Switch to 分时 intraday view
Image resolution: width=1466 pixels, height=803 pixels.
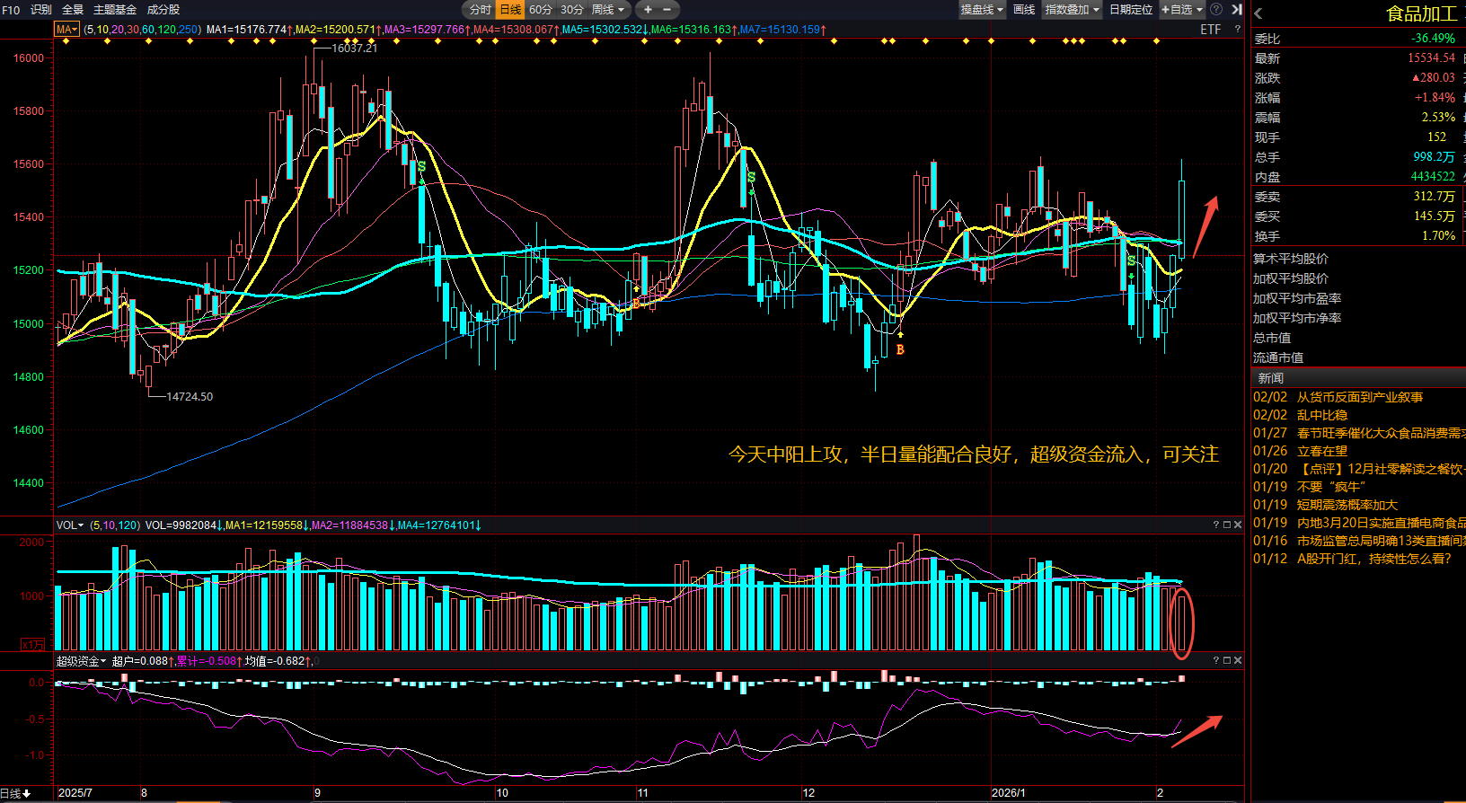tap(480, 10)
